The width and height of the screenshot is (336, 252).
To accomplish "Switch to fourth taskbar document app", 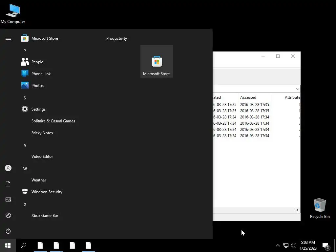I will [89, 245].
